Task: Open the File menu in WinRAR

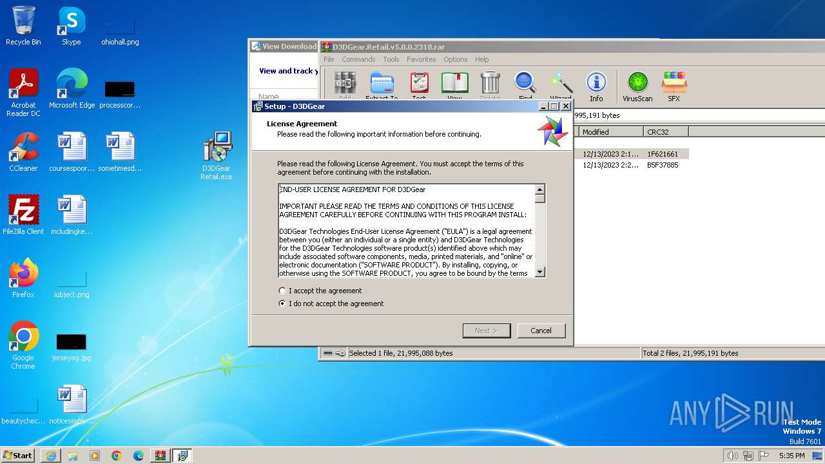Action: [329, 59]
